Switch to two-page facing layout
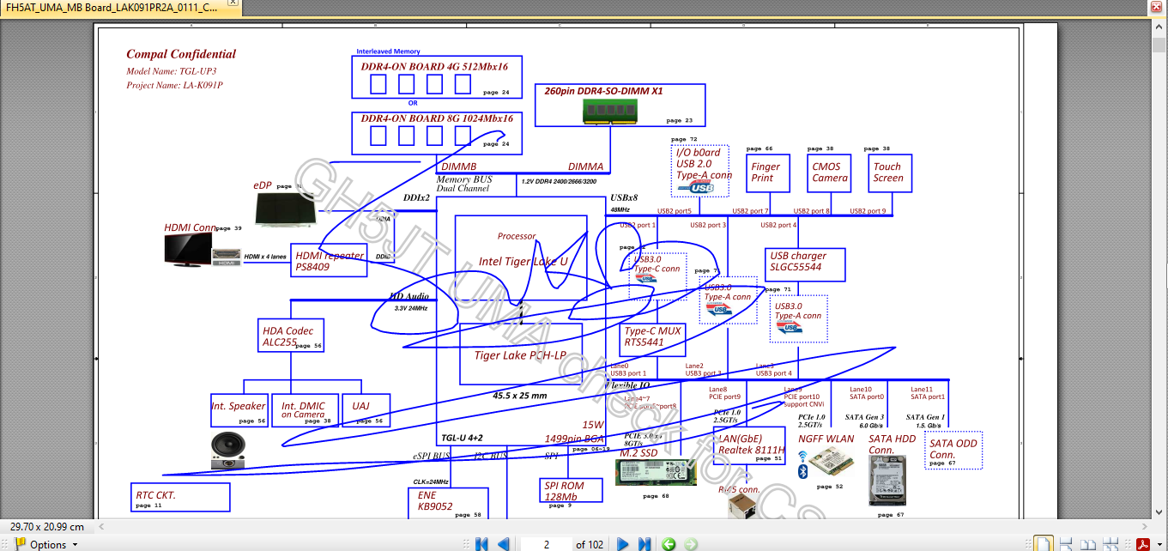 (x=1087, y=544)
